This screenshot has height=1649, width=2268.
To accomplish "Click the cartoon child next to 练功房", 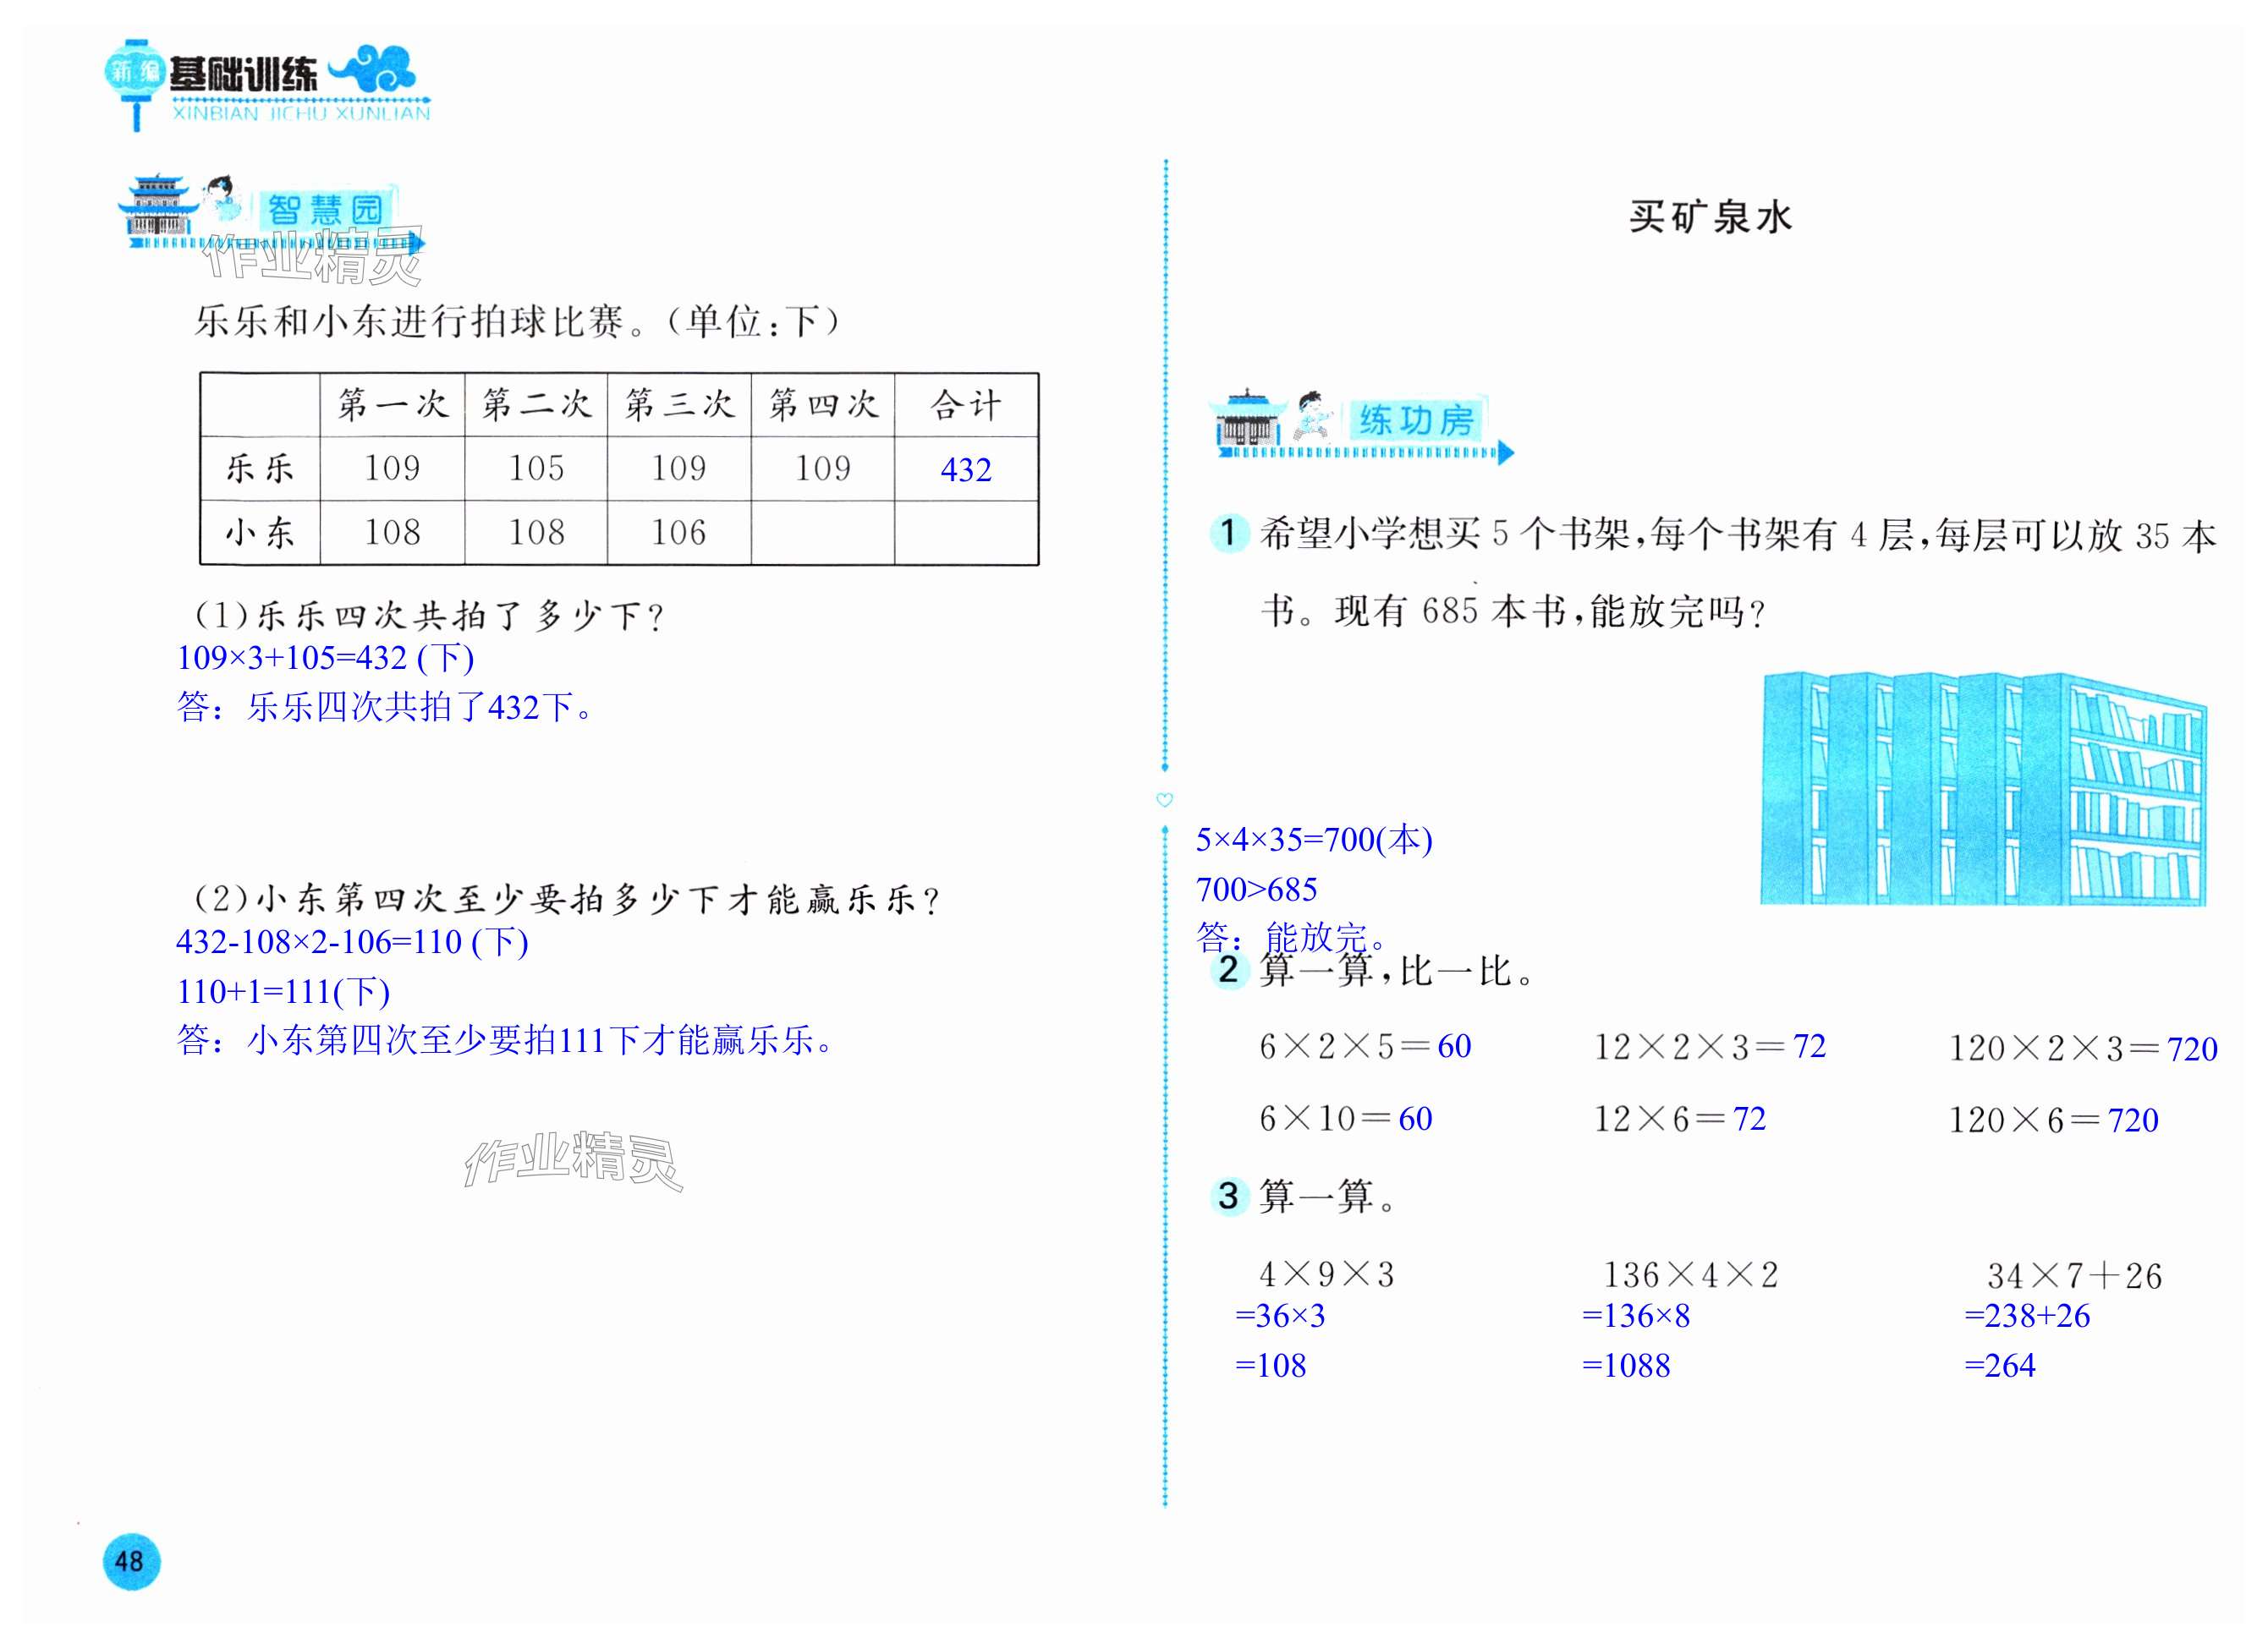I will tap(1312, 416).
